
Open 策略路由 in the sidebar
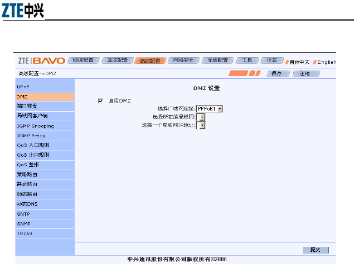pos(45,175)
